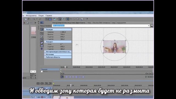Click the Previous Keyframe button
Screen dimensions: 176x99
click(70, 77)
